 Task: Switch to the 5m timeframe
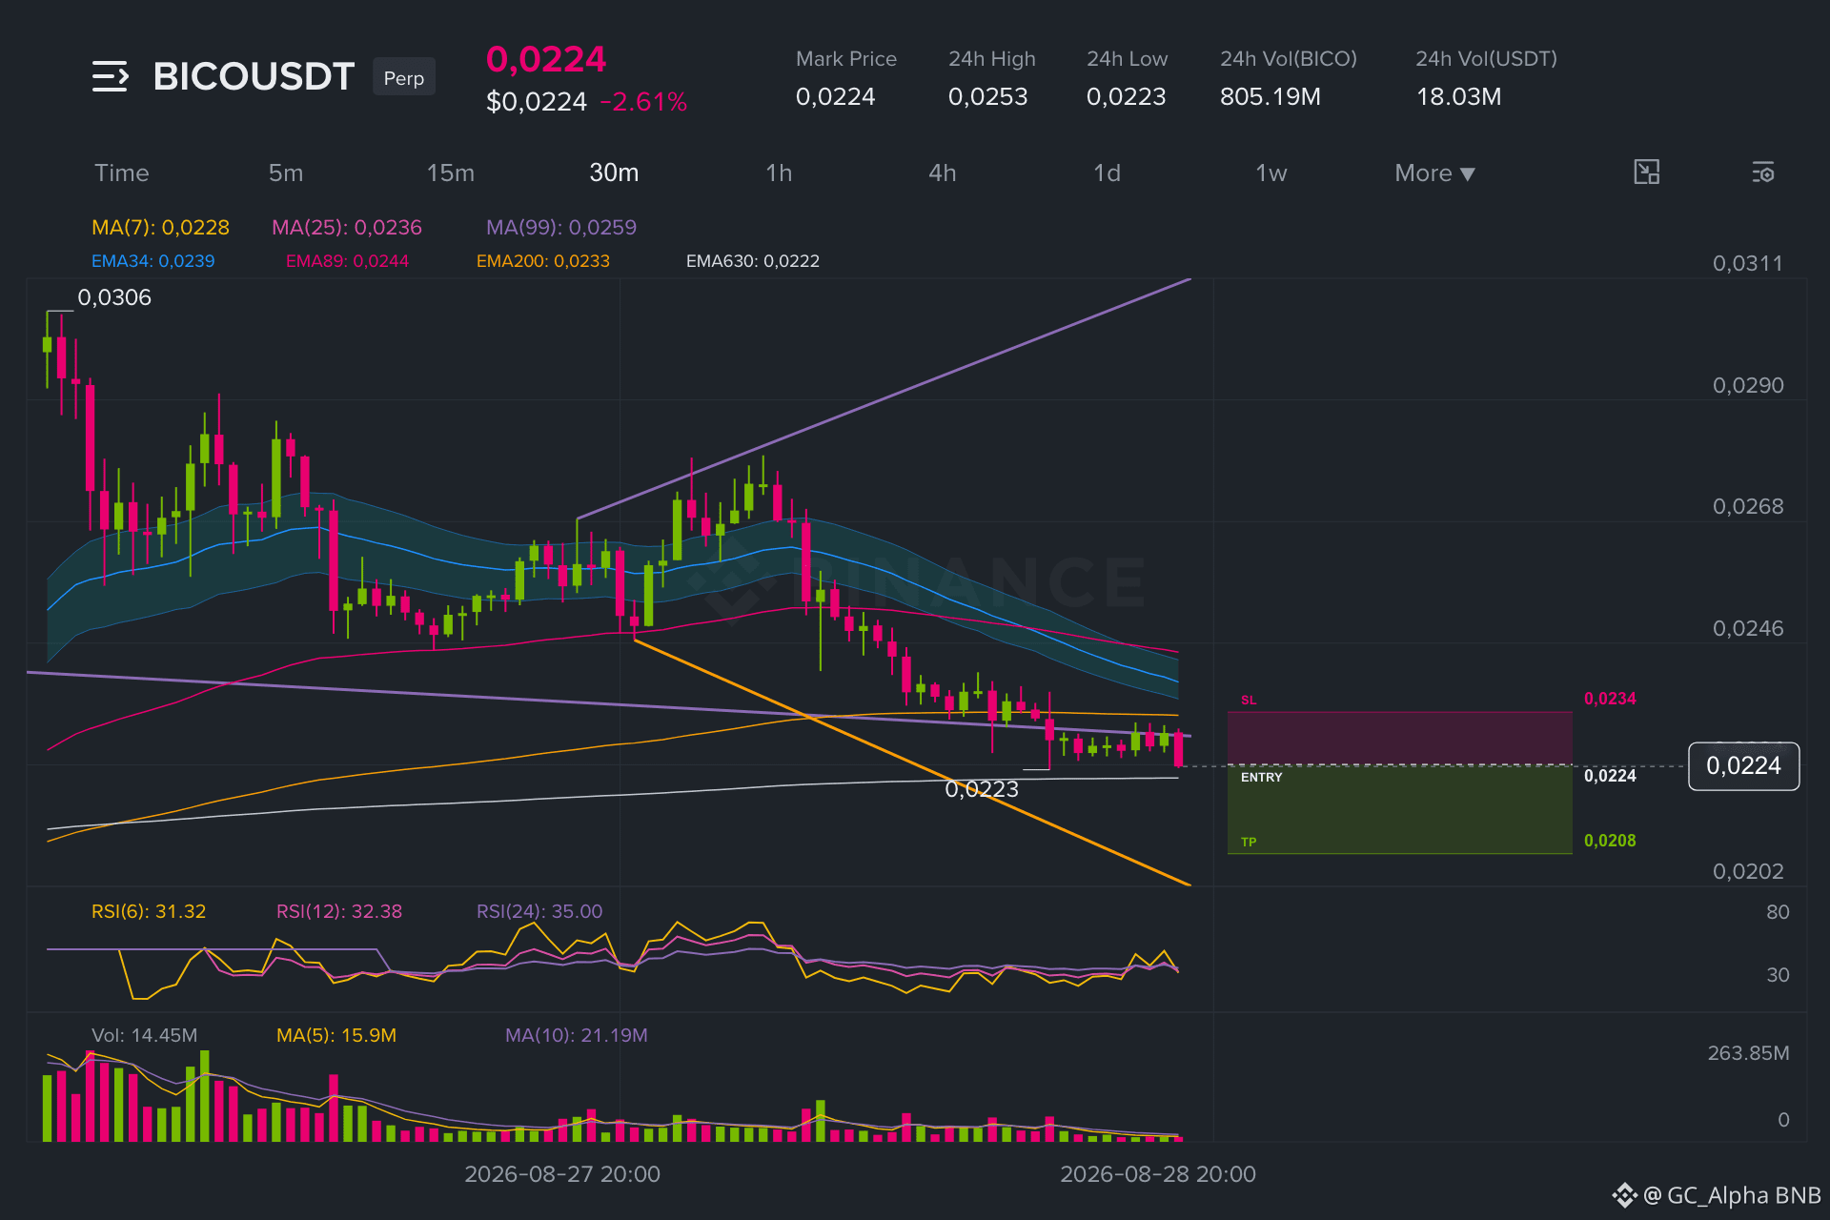point(286,173)
